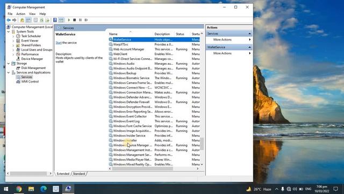
Task: Click the services list horizontal scrollbar thumb
Action: [x=142, y=169]
